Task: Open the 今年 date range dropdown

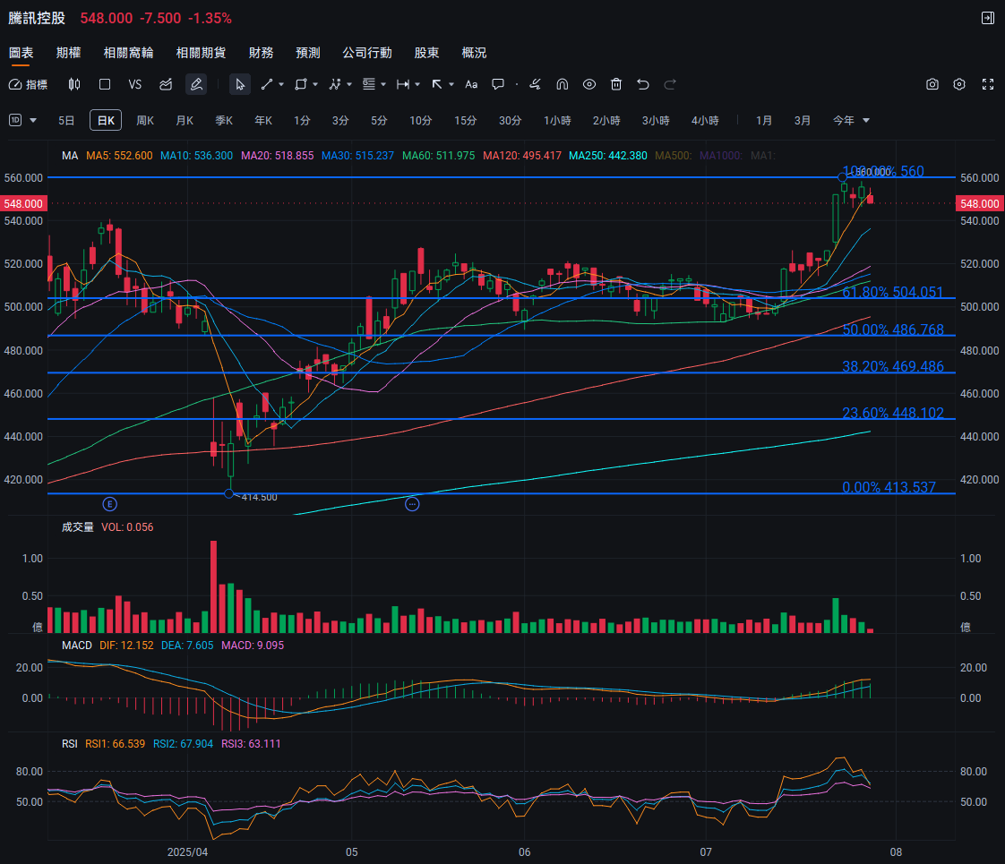Action: coord(851,120)
